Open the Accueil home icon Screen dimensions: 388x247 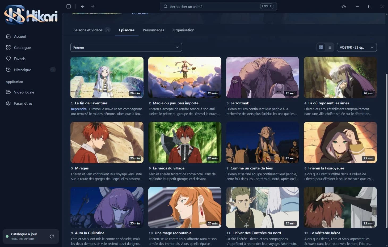9,36
